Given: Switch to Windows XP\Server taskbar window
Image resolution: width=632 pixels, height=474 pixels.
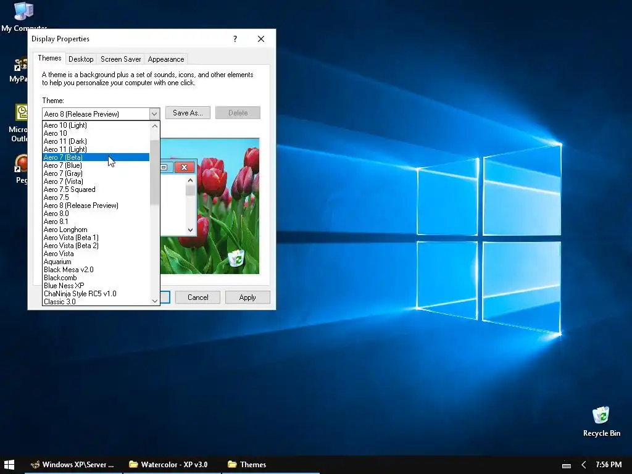Looking at the screenshot, I should coord(73,465).
